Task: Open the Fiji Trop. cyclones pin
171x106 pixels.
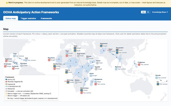Action: (158, 84)
